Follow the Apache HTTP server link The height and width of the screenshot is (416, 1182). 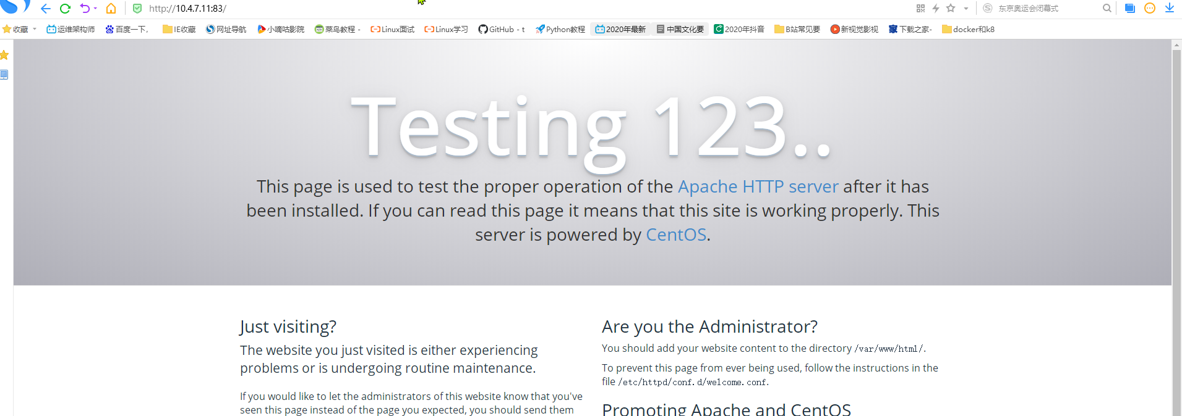[758, 186]
